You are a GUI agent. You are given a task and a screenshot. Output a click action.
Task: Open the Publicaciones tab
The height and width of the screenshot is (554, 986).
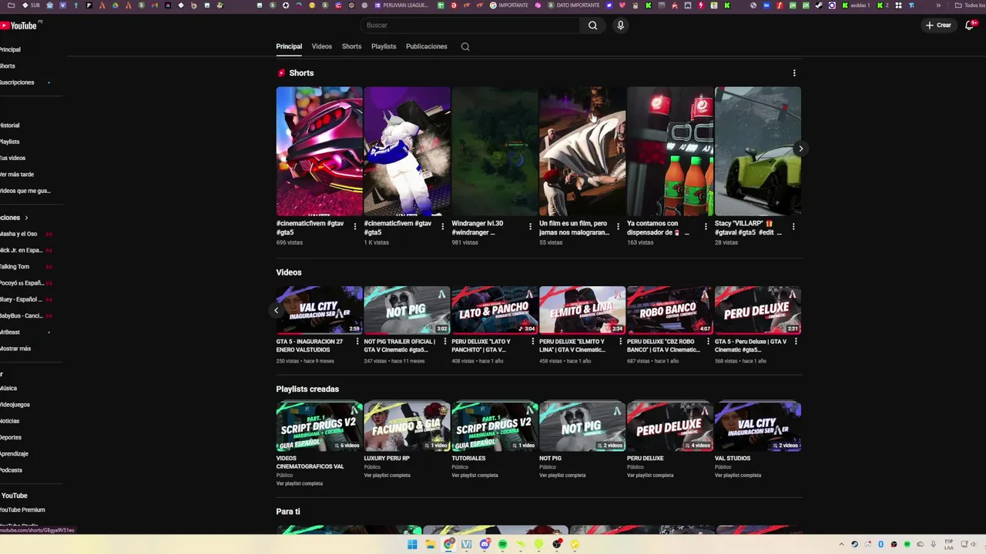point(427,46)
